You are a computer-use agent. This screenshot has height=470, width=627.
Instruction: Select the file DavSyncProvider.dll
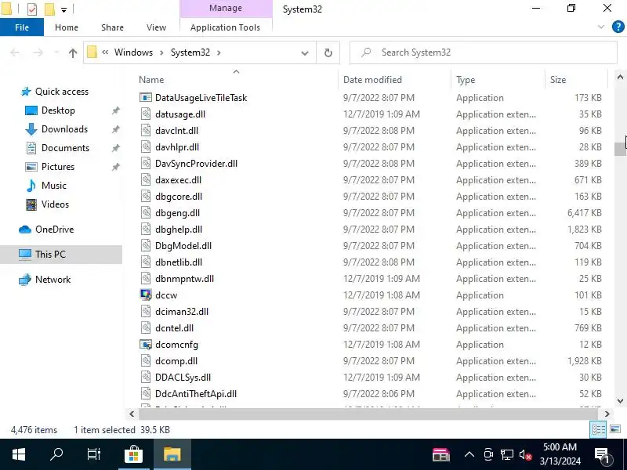[x=197, y=164]
